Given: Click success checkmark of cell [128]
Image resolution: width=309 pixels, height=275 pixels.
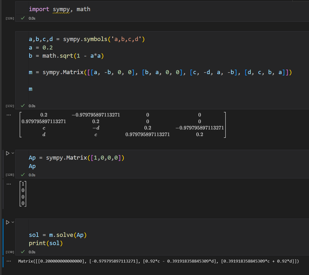Looking at the screenshot, I should click(x=23, y=175).
